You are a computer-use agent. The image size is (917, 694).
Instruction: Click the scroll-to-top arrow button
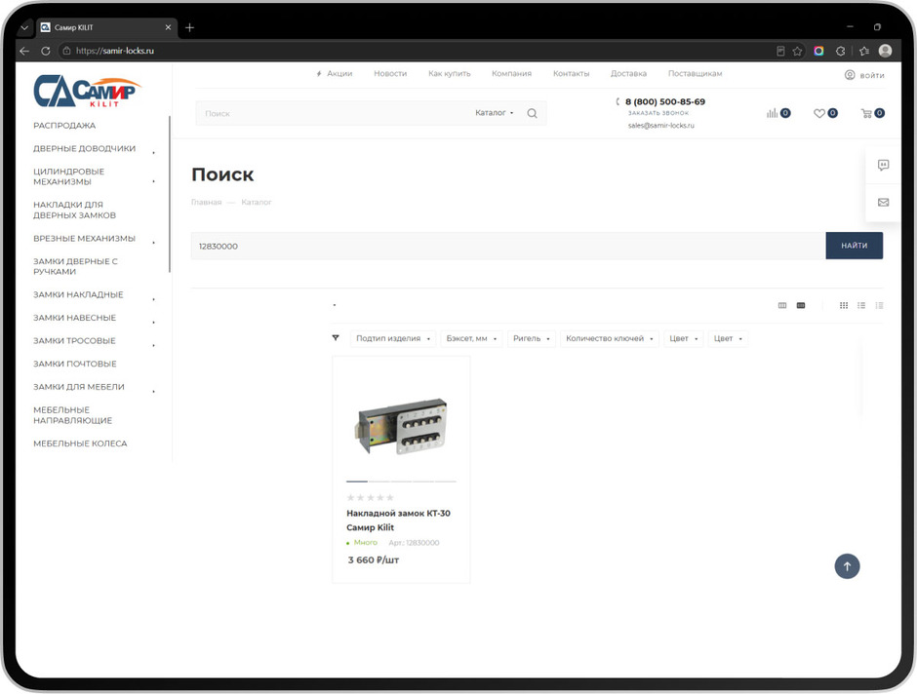coord(847,566)
